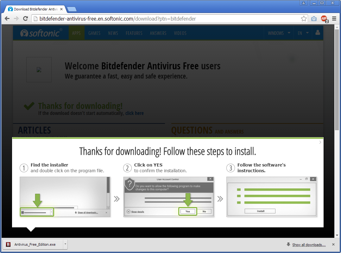Click the camera screenshot extension icon
Image resolution: width=341 pixels, height=253 pixels.
[314, 19]
